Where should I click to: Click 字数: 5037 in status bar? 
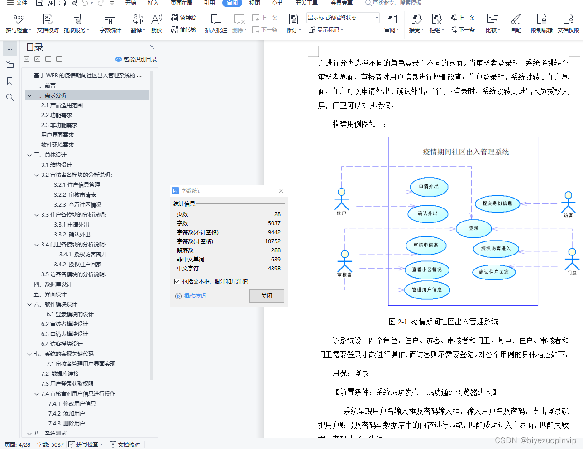[x=50, y=444]
